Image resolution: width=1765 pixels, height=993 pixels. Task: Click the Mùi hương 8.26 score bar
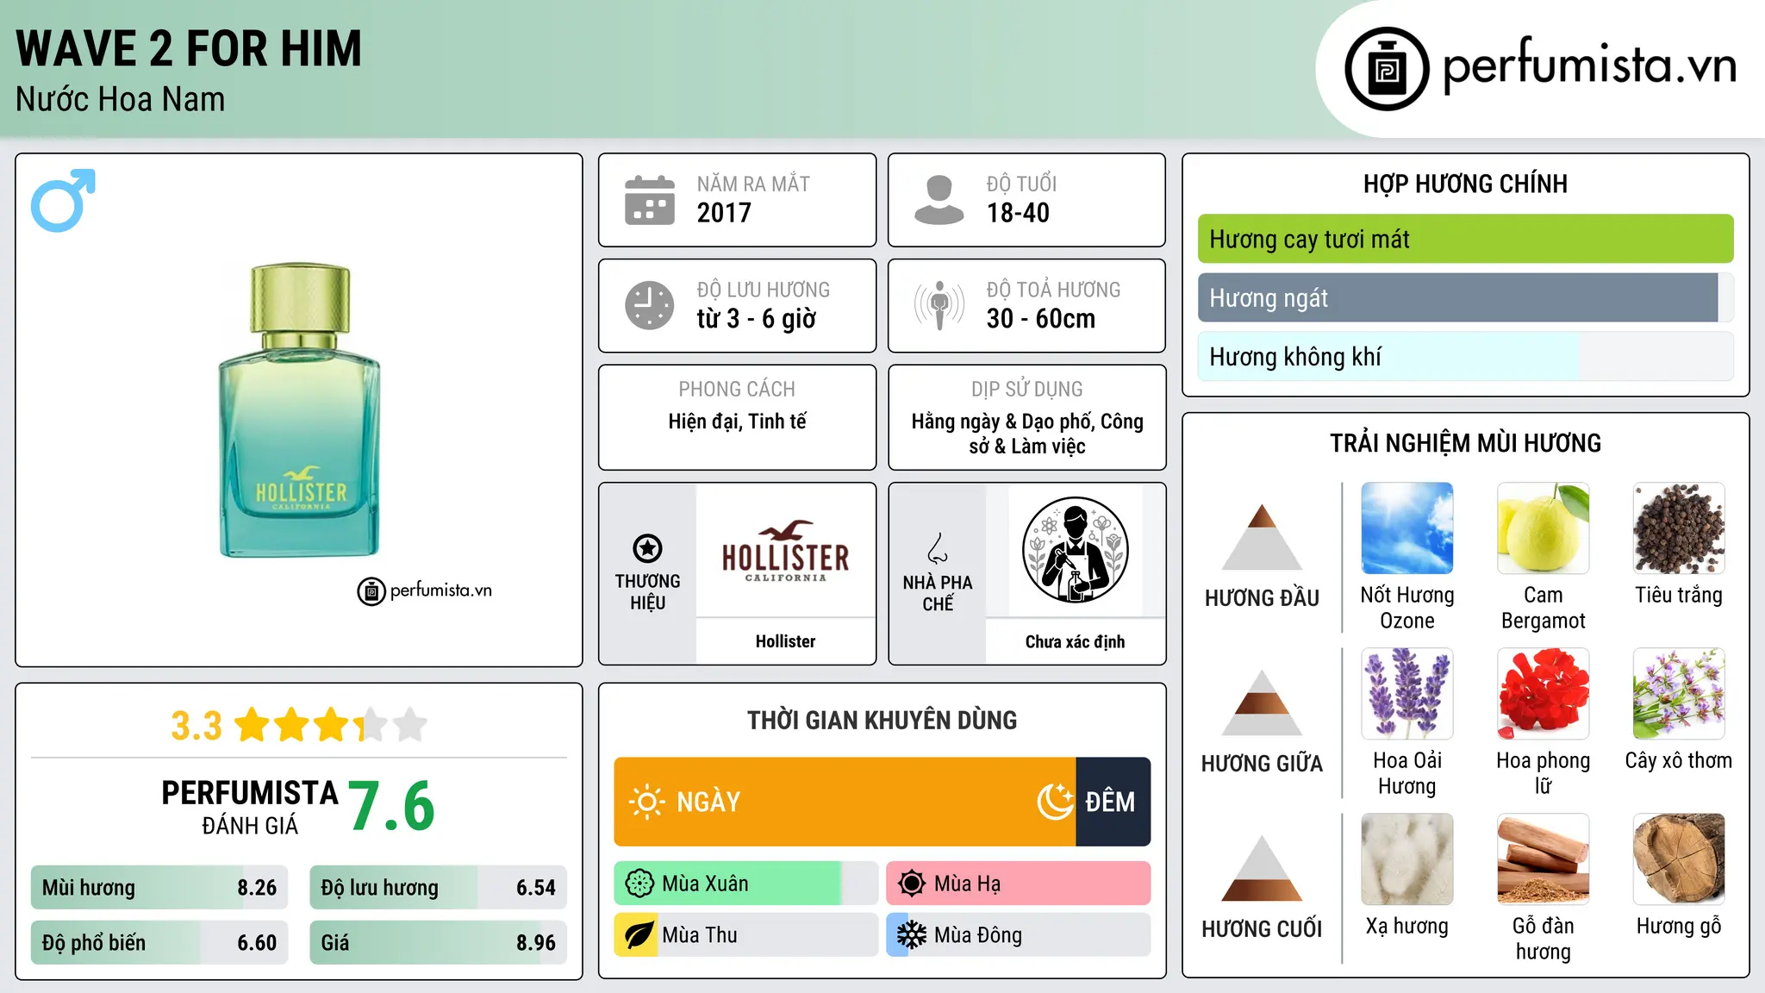click(x=159, y=888)
